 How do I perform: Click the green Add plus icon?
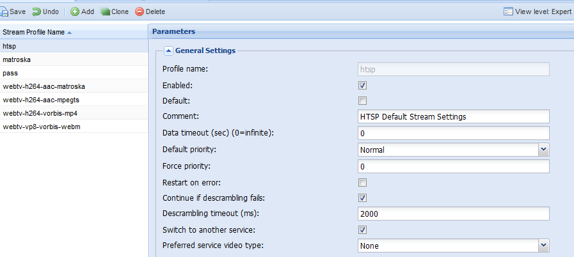pos(75,12)
